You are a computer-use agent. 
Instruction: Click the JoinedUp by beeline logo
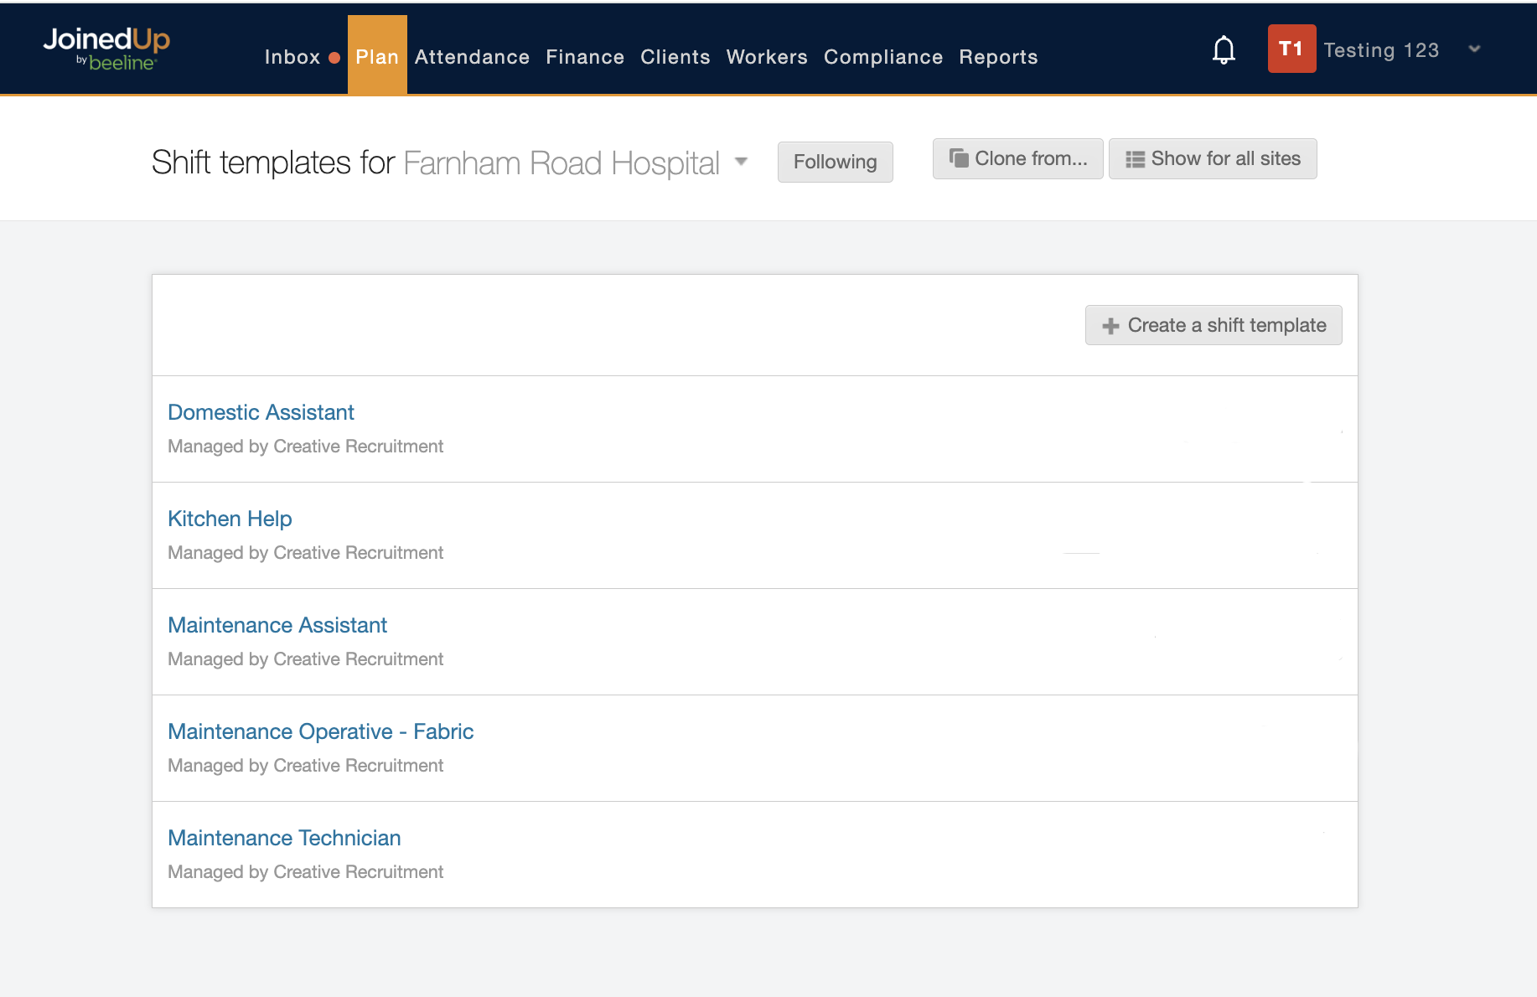[106, 49]
